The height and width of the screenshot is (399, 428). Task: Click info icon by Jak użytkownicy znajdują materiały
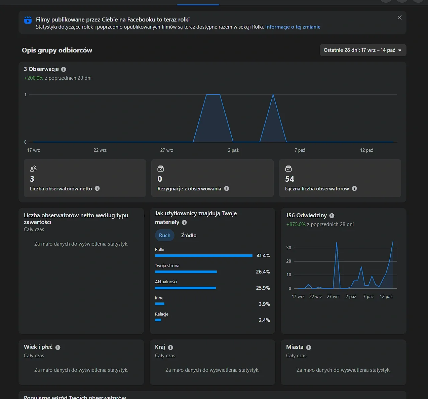(184, 222)
